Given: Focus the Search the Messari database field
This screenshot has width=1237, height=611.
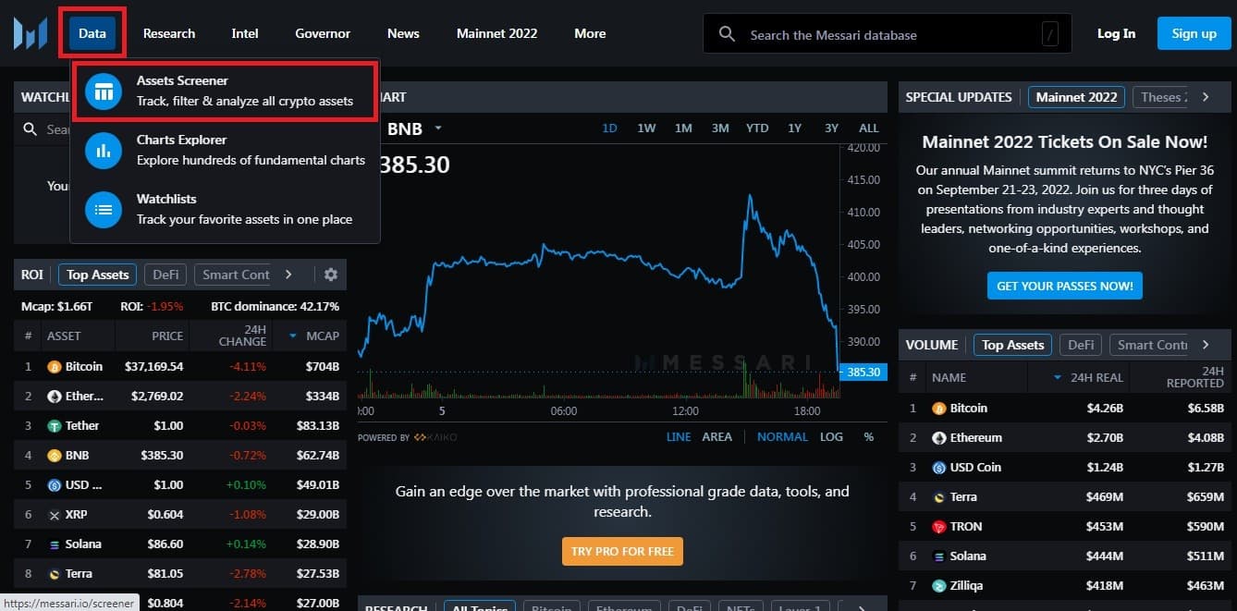Looking at the screenshot, I should coord(888,34).
